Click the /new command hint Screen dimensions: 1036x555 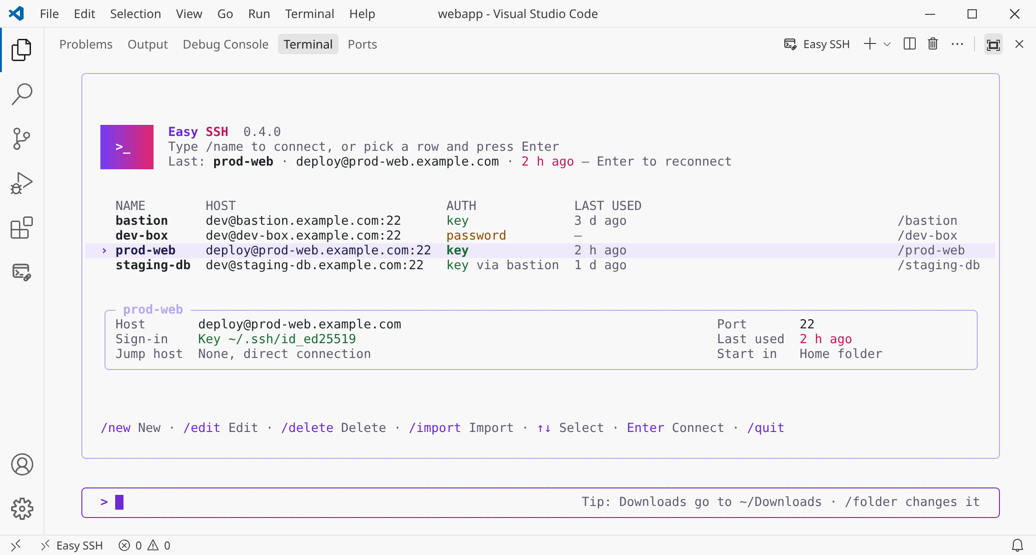(x=116, y=428)
